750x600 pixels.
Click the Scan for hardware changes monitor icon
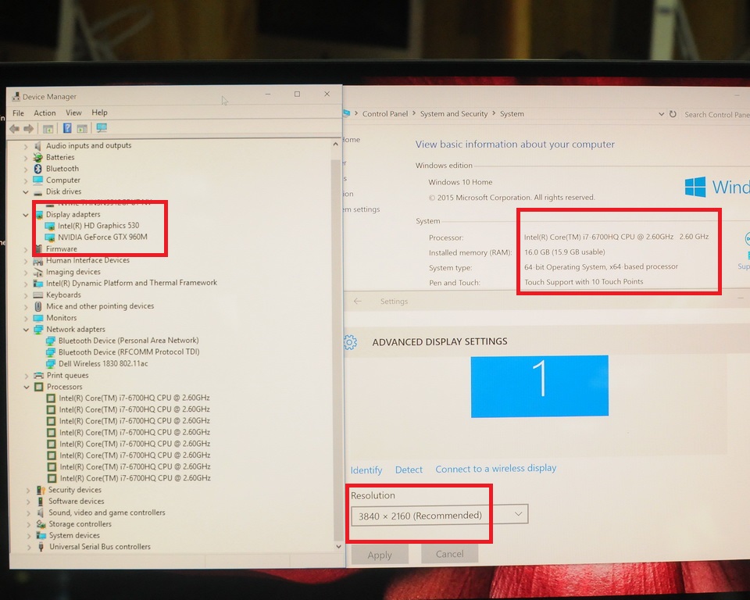102,128
